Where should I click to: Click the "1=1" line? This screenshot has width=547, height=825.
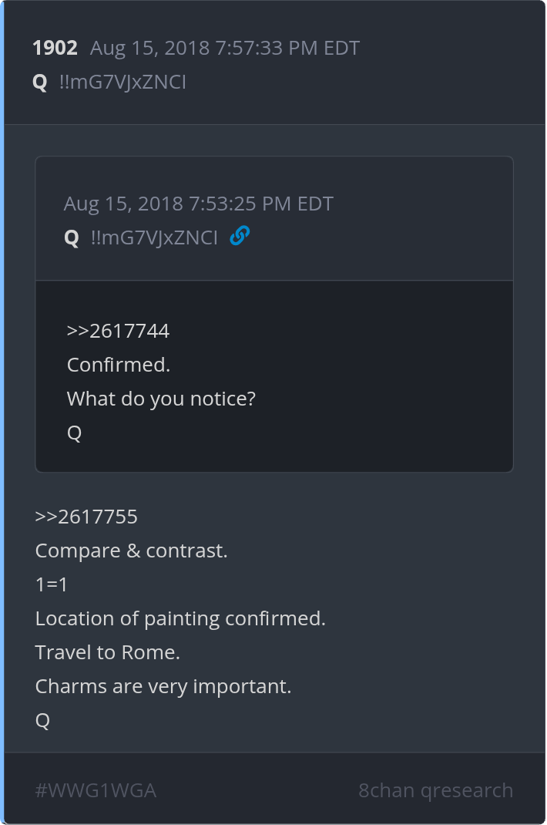[x=52, y=584]
